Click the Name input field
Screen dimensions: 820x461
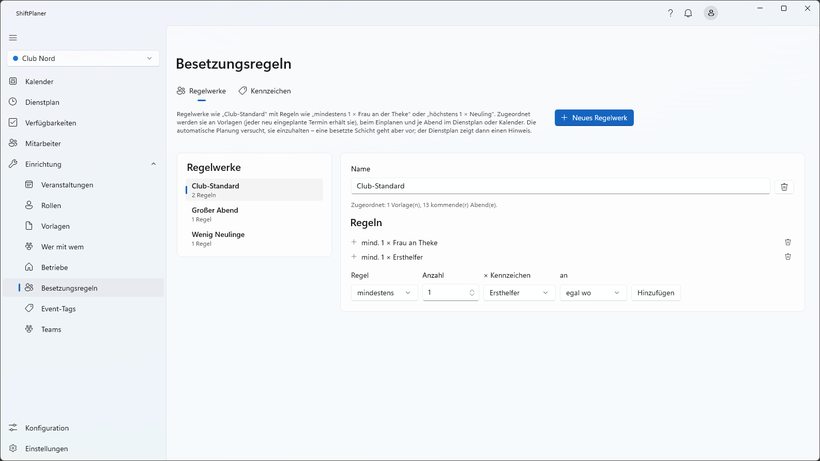click(560, 186)
